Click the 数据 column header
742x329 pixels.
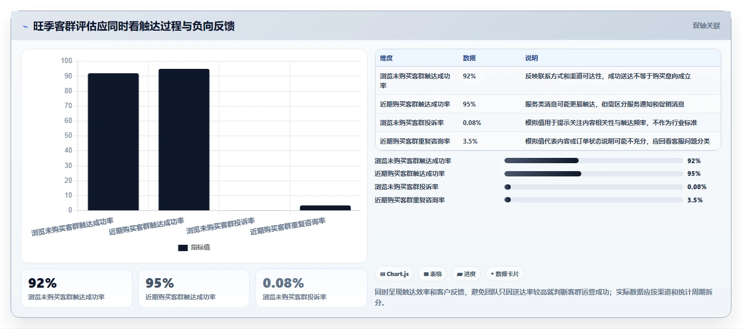(x=469, y=58)
